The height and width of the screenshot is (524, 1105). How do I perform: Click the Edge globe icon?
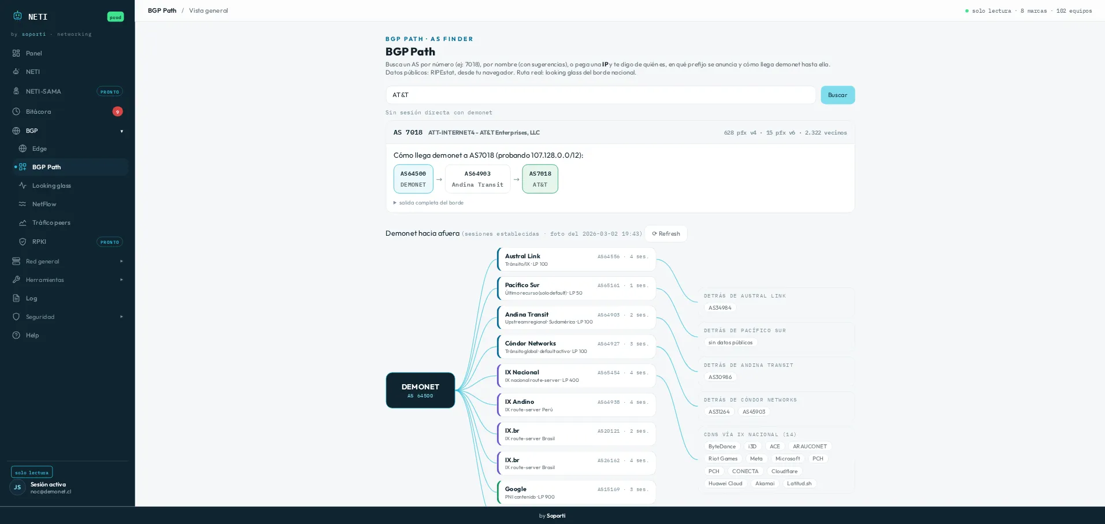point(23,148)
